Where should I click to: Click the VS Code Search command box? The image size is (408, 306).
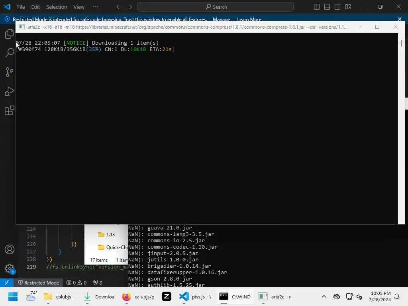pos(216,7)
